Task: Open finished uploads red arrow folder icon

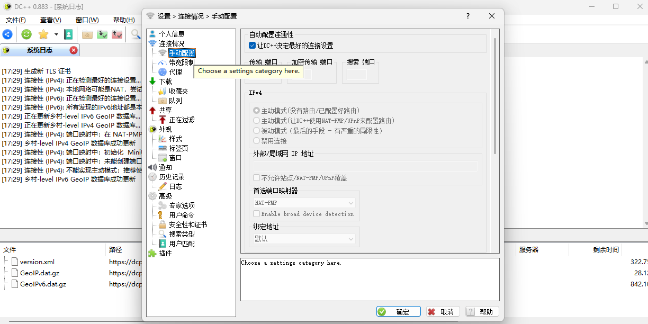Action: click(x=117, y=34)
